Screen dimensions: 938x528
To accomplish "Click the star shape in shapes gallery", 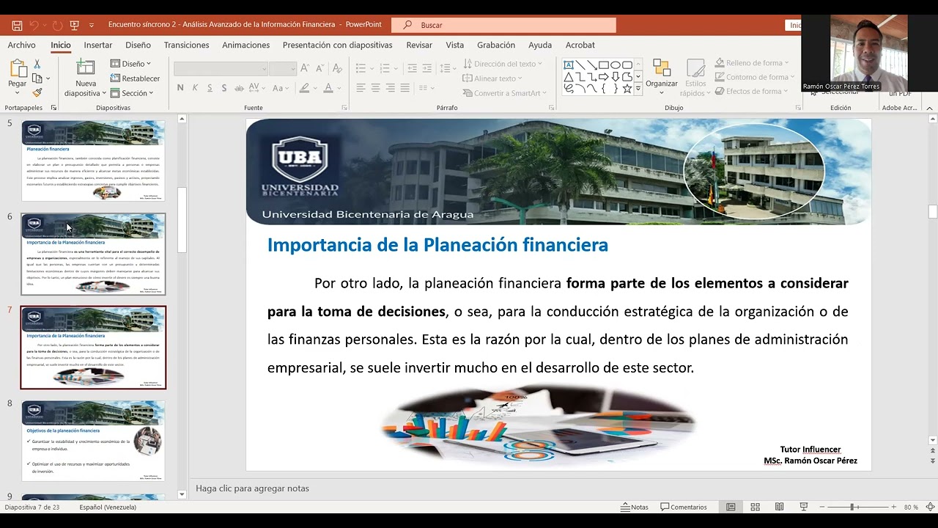I will (627, 89).
